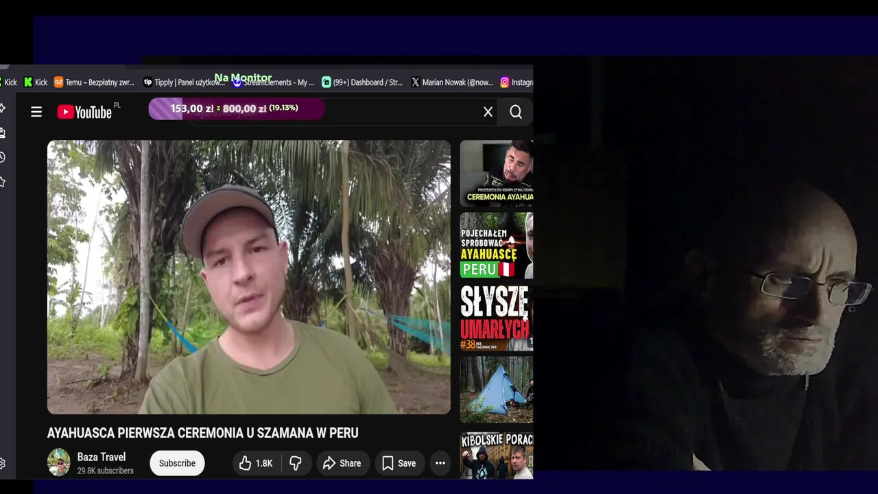Open the Baza Travel channel name link
This screenshot has height=494, width=878.
[102, 457]
